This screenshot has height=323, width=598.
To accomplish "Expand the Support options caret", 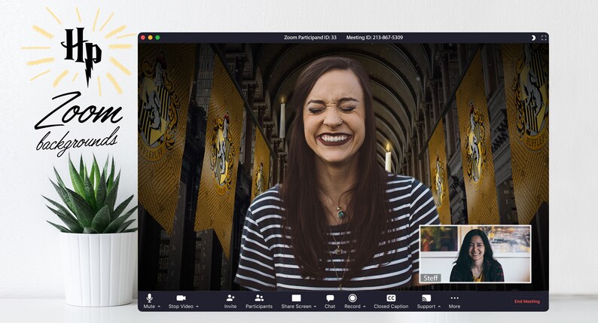I will point(439,306).
